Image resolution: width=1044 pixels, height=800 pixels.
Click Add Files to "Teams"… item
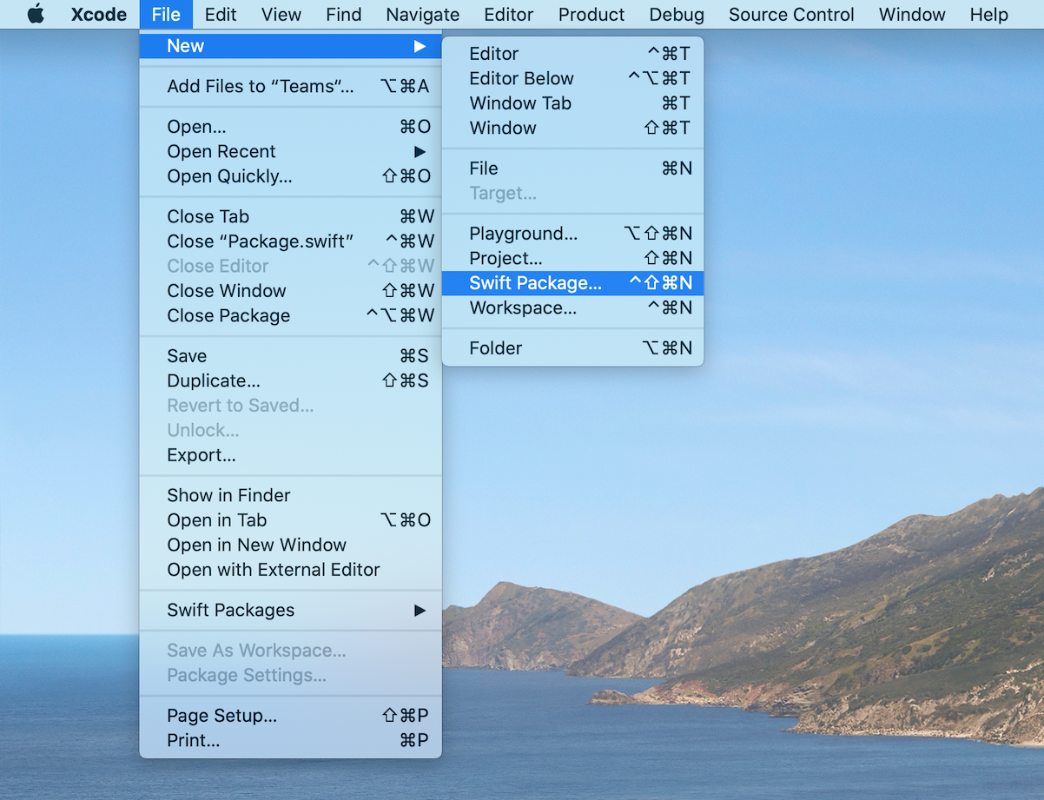coord(261,86)
